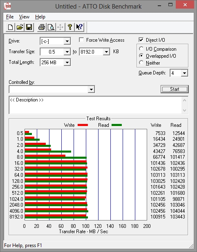The image size is (197, 252).
Task: Click the 'Transfer Rate - MB / Sec' axis label
Action: coord(83,232)
